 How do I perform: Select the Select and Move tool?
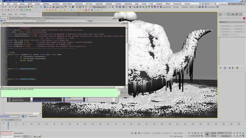pos(45,7)
